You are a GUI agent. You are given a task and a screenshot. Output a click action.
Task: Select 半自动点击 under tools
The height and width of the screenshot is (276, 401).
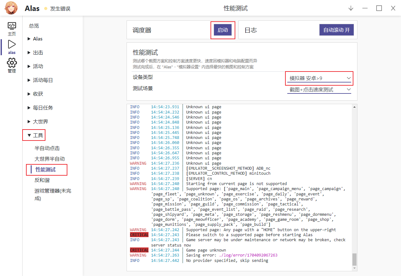pyautogui.click(x=47, y=148)
